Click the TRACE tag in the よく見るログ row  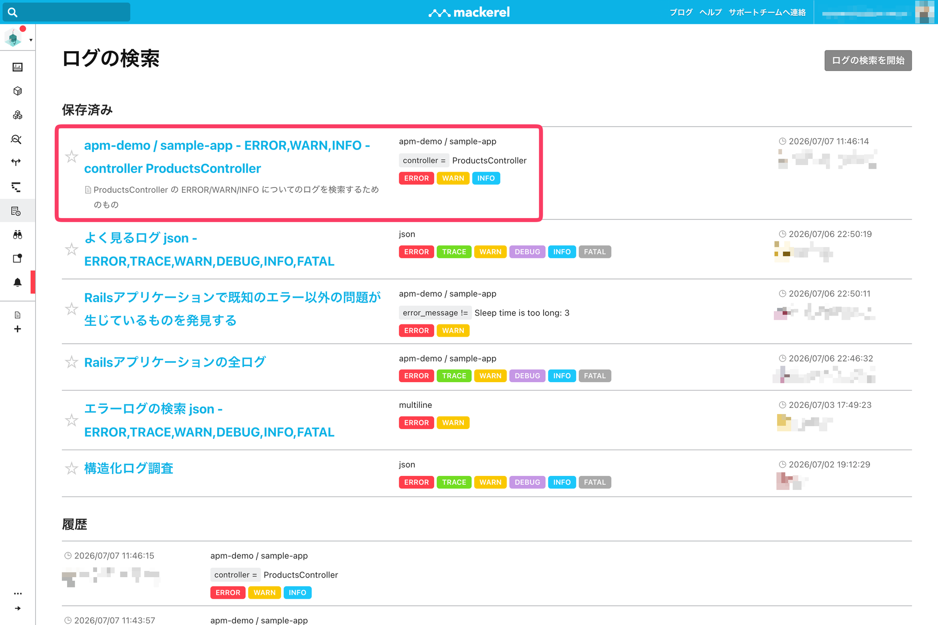tap(454, 252)
